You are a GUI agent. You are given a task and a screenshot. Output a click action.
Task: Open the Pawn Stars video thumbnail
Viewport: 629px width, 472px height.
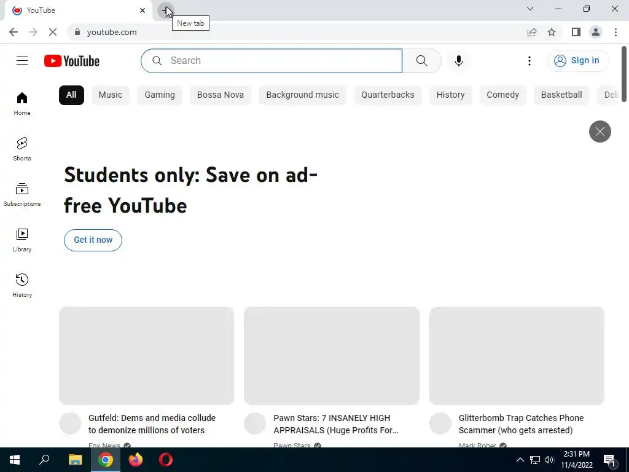[332, 356]
